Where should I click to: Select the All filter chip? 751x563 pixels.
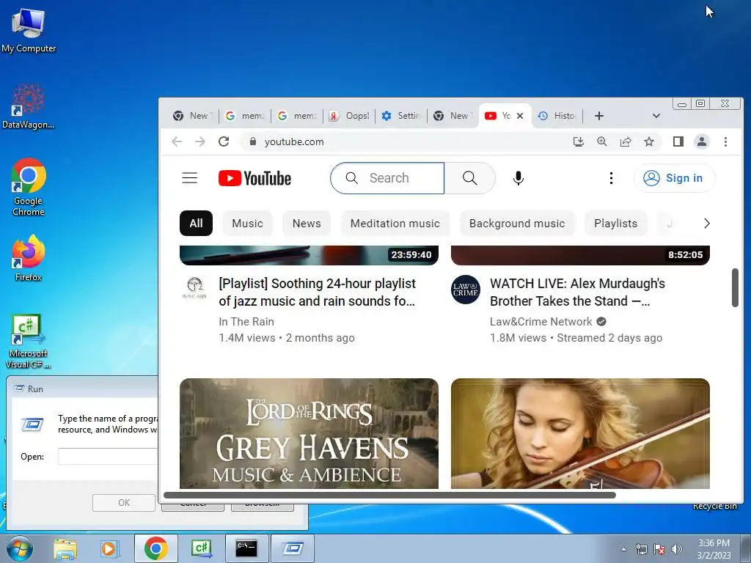click(196, 224)
